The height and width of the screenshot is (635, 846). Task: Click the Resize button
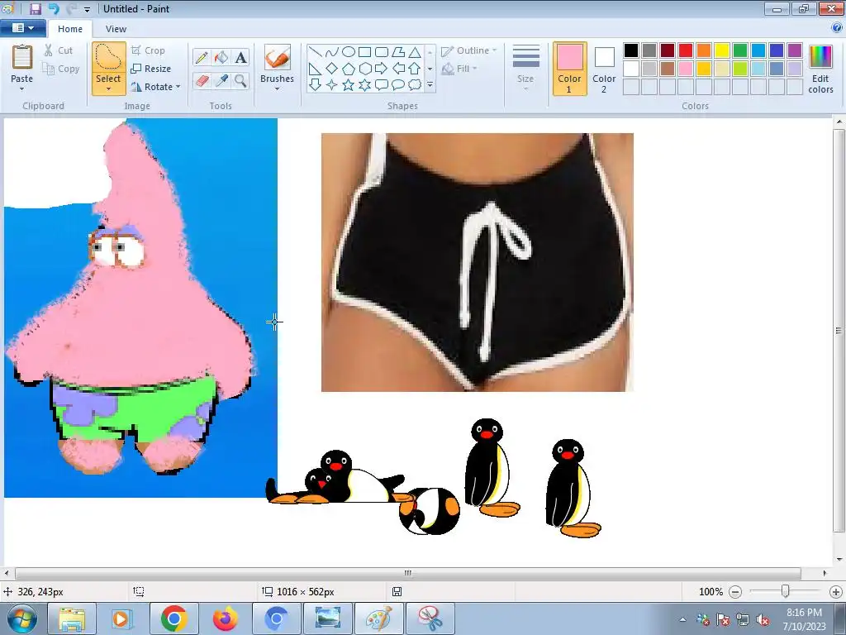(x=151, y=69)
